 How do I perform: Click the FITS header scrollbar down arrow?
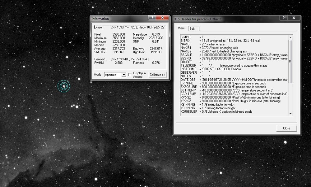pos(290,114)
